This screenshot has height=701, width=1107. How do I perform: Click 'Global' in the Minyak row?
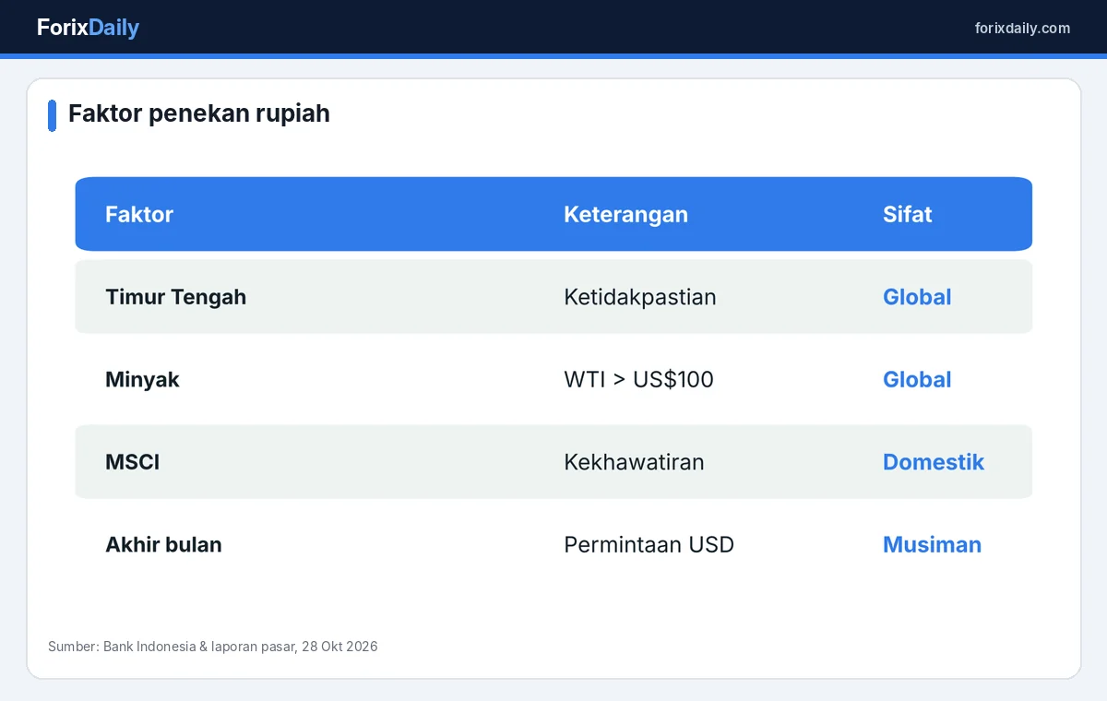click(x=917, y=379)
